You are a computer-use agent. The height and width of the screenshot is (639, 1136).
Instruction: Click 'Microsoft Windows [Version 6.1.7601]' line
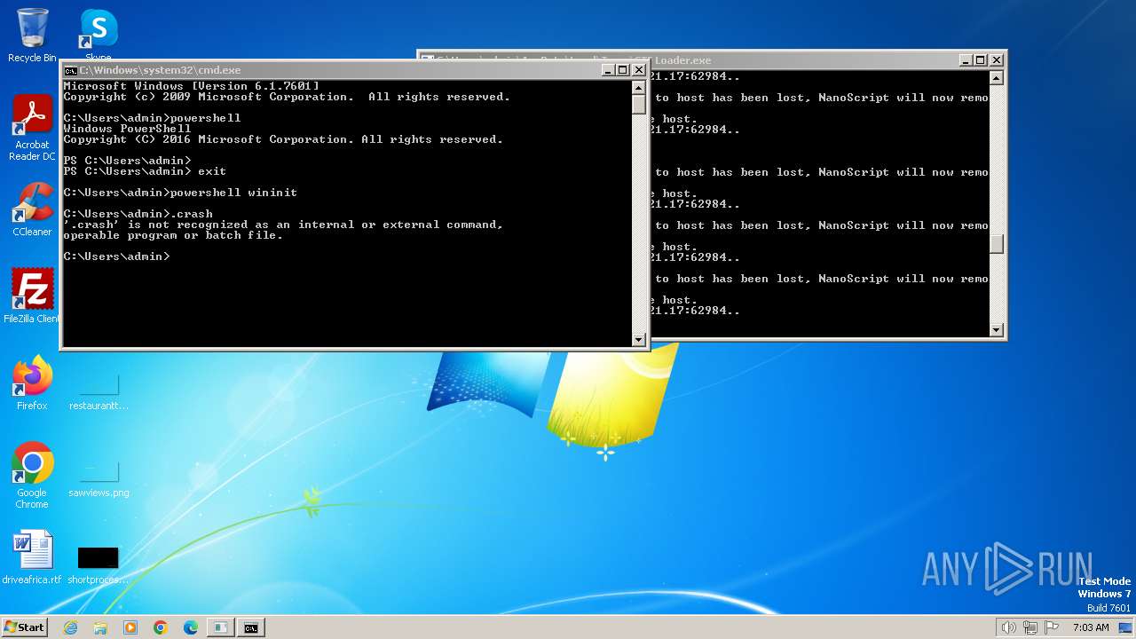pos(191,86)
